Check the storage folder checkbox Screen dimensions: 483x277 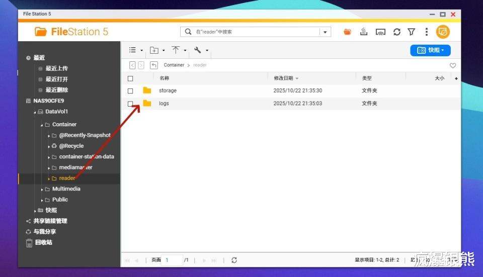(130, 91)
